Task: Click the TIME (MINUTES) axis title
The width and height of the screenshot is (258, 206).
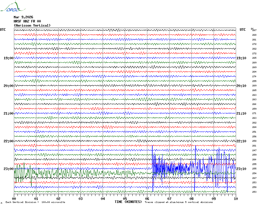Action: pos(128,202)
